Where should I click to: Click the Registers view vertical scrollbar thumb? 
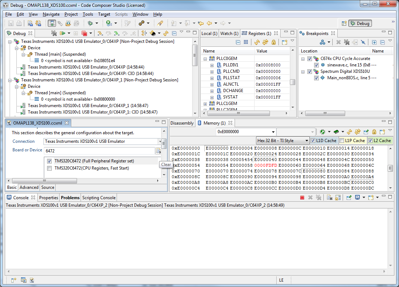(293, 82)
